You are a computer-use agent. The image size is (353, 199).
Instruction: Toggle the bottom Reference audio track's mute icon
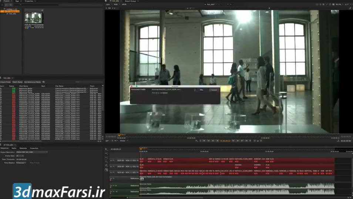coord(111,191)
